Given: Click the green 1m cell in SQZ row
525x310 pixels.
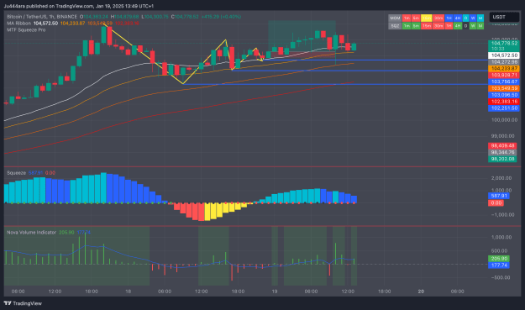Looking at the screenshot, I should [x=407, y=26].
